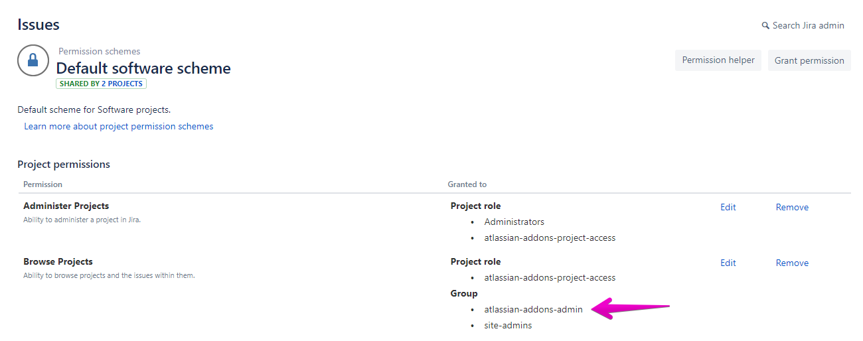Click the Permission column header
This screenshot has height=341, width=863.
point(42,184)
